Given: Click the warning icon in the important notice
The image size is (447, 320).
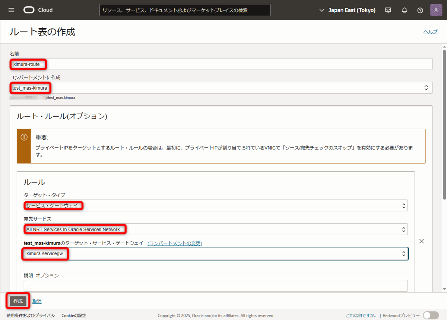Looking at the screenshot, I should coord(24,137).
